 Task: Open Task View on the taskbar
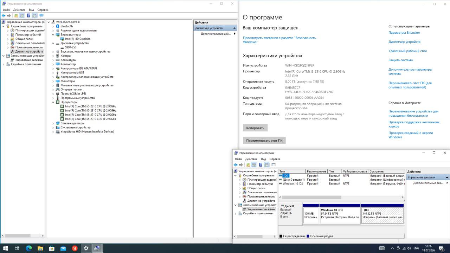pyautogui.click(x=17, y=248)
